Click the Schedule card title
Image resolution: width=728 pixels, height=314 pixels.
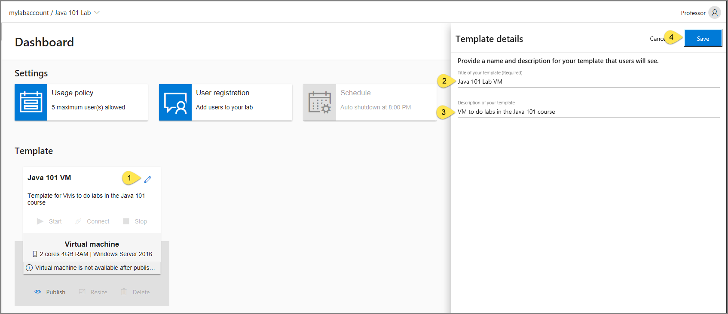click(x=355, y=93)
